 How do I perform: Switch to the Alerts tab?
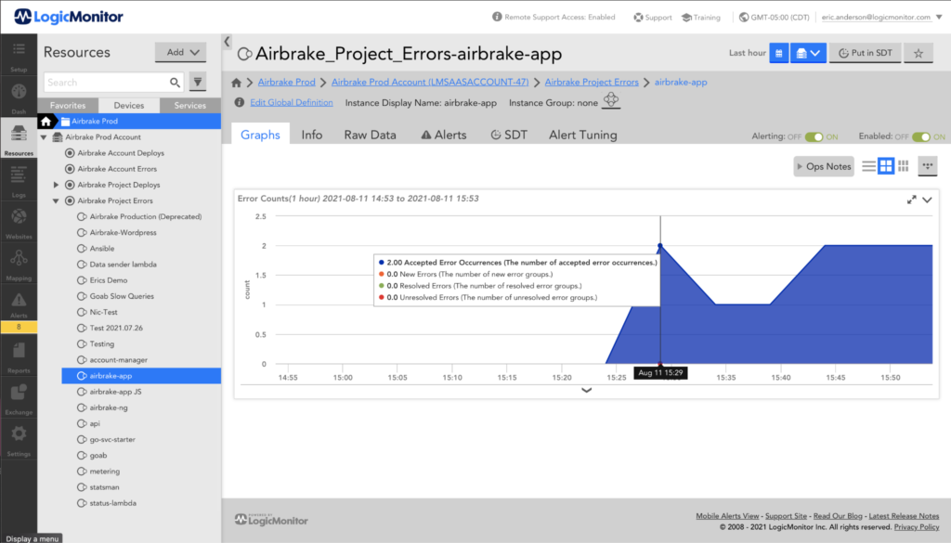pos(444,135)
